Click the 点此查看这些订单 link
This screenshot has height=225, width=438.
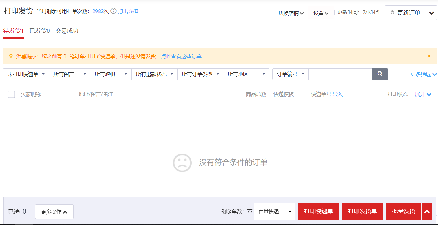[x=181, y=56]
